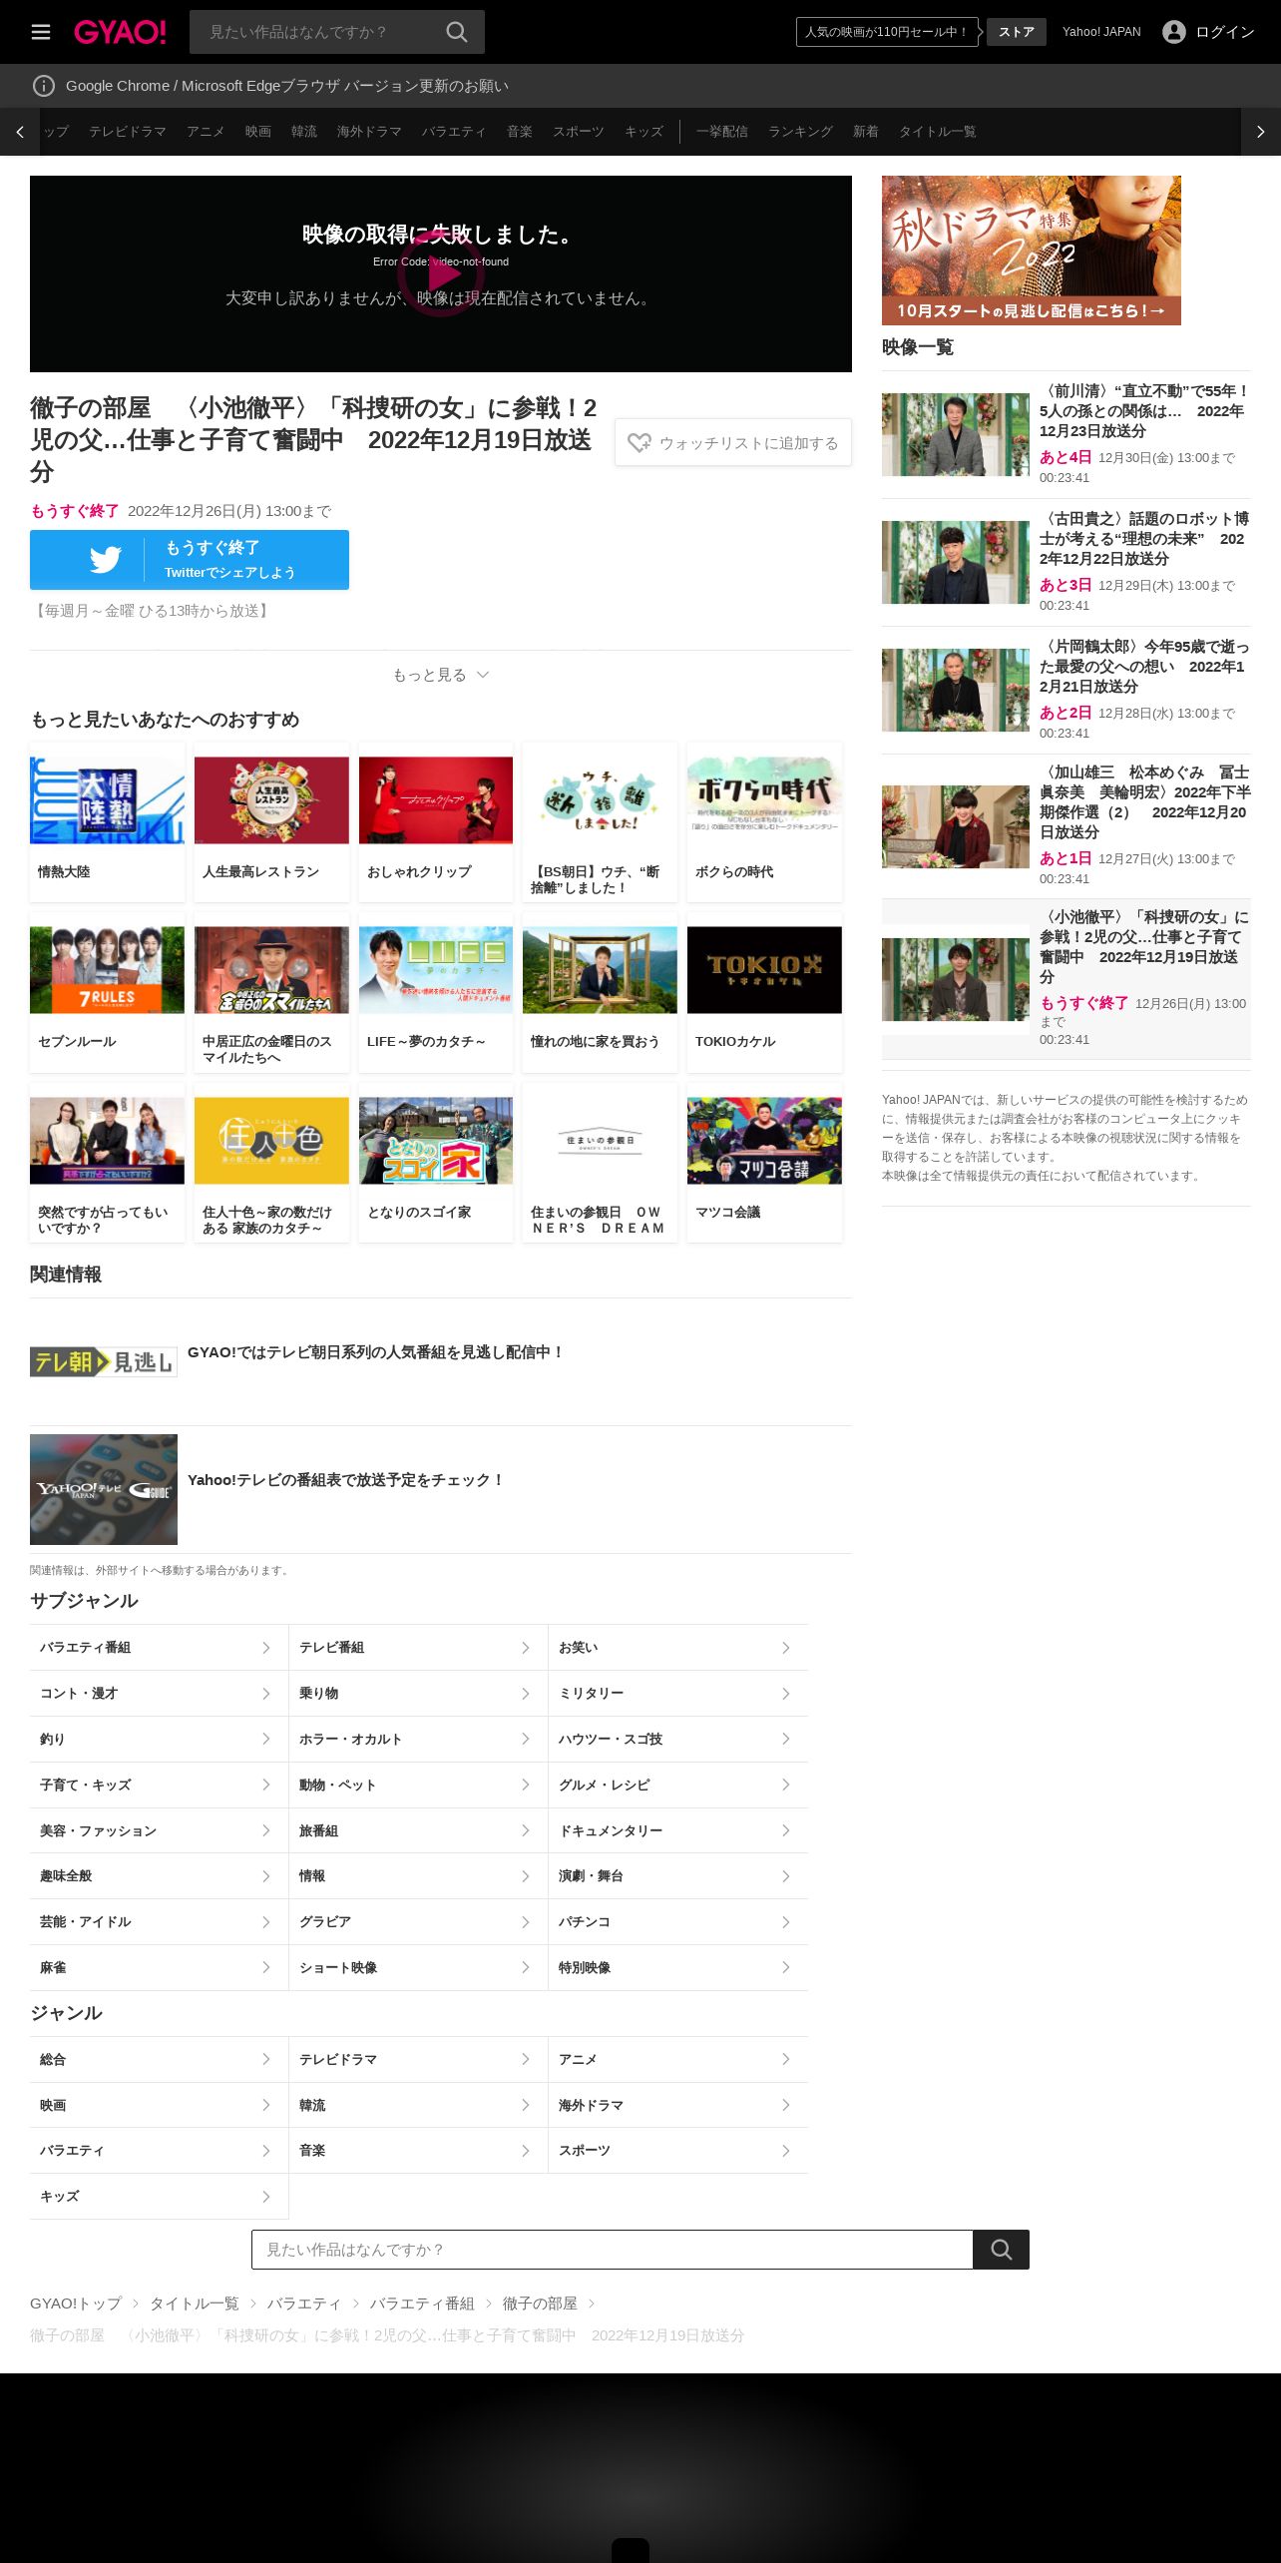Select 映画 in top navigation

258,132
